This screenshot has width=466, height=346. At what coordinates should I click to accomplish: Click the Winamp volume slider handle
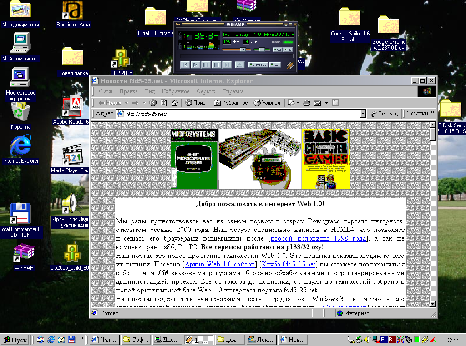pyautogui.click(x=243, y=50)
